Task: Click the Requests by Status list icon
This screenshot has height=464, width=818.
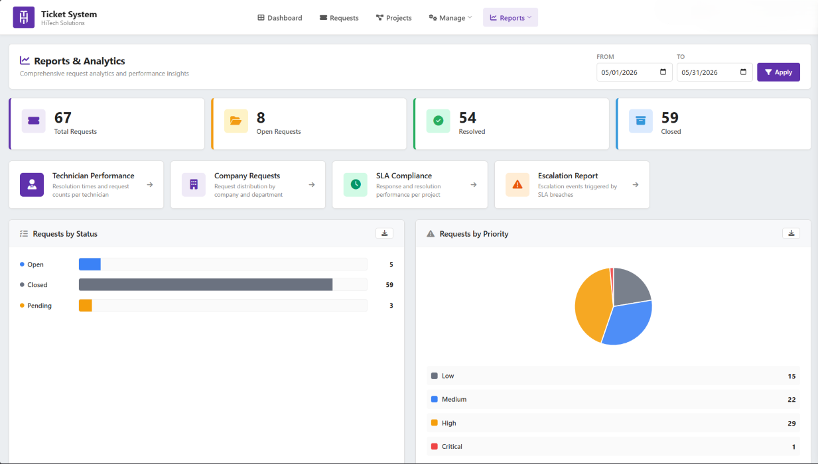Action: click(x=24, y=234)
